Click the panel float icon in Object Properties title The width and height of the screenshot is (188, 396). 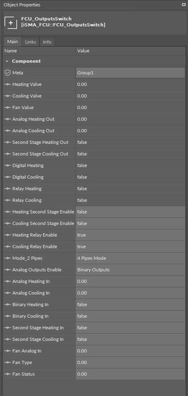click(184, 4)
